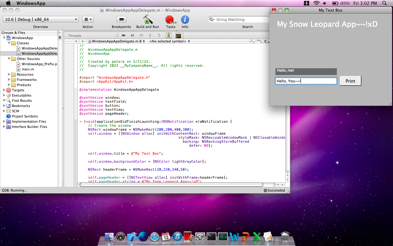Click the String Matching search field
The image size is (393, 246).
(239, 19)
